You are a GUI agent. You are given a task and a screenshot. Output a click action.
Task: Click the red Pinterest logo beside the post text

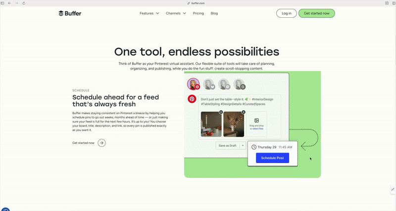(192, 99)
